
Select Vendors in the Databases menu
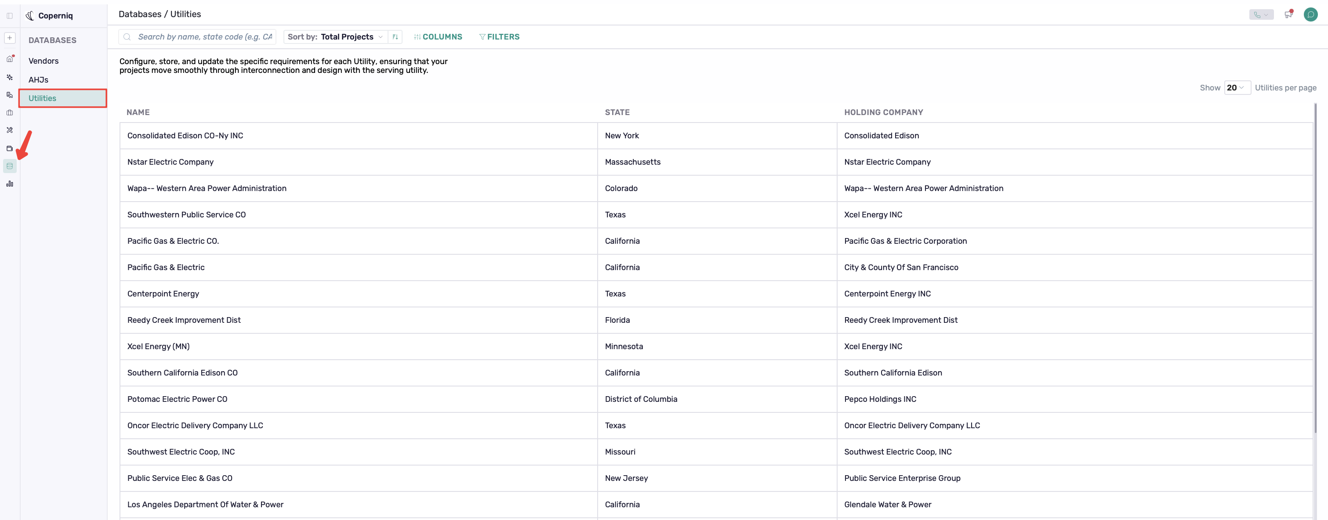44,61
